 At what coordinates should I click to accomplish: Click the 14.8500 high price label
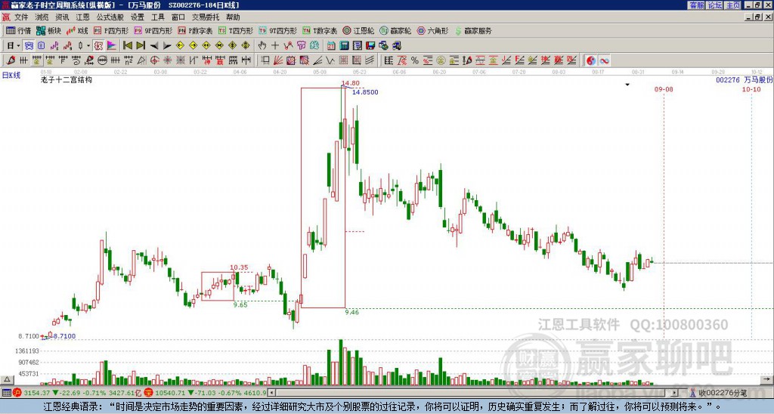[x=365, y=92]
